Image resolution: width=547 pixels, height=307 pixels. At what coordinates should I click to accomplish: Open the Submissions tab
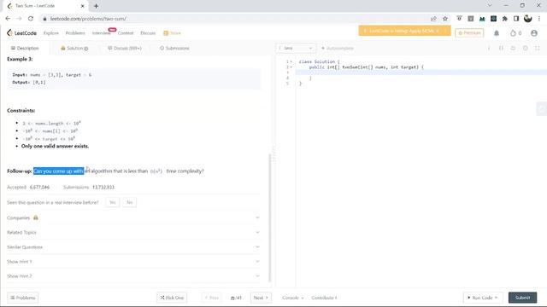click(174, 48)
